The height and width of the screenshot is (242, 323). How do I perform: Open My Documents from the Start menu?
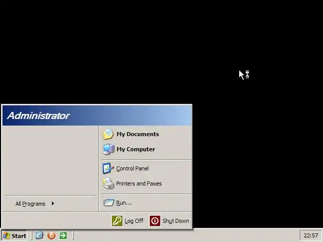(146, 134)
